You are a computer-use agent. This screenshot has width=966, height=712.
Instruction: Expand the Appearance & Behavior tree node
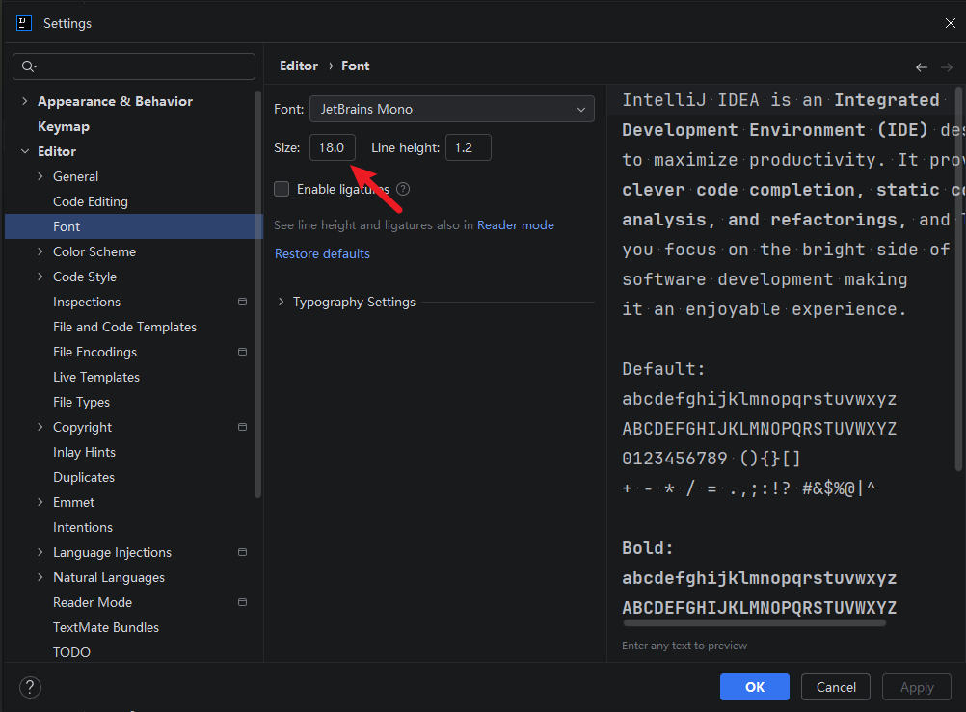pyautogui.click(x=25, y=101)
